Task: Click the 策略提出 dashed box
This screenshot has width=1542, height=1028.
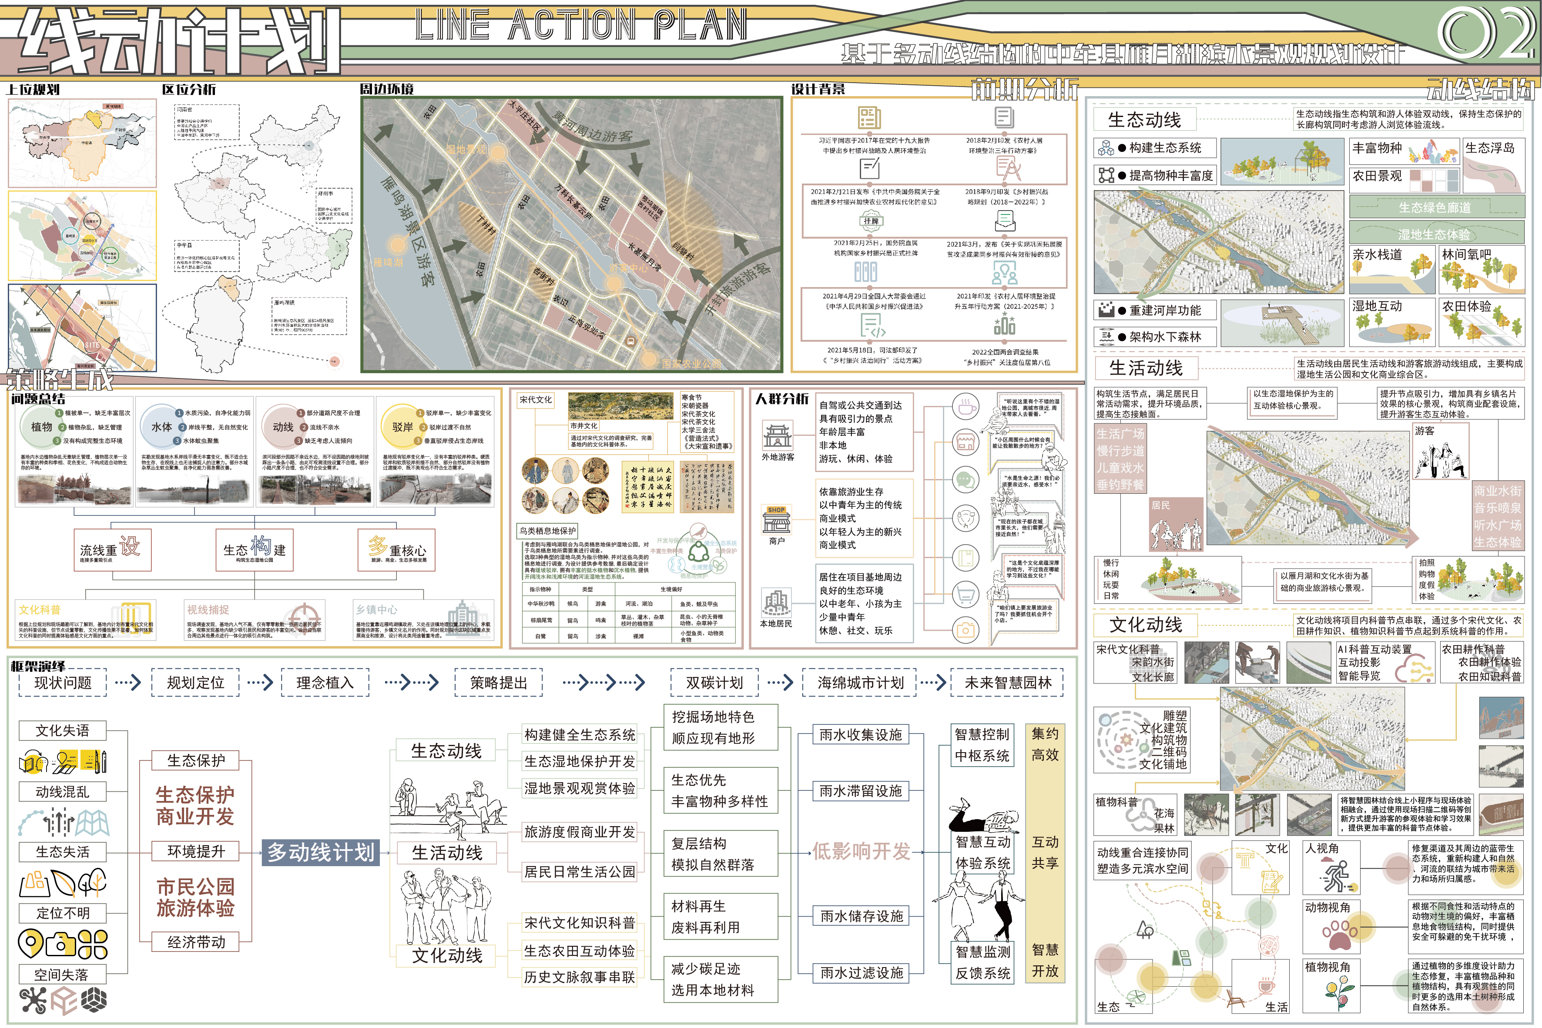Action: click(499, 683)
